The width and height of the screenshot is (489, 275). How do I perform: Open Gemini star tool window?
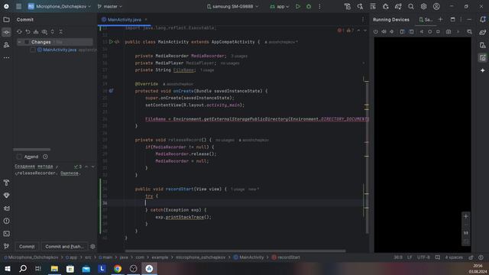482,70
